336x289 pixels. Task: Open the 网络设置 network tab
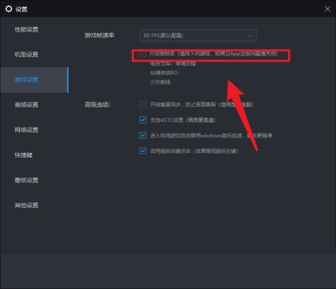click(26, 130)
